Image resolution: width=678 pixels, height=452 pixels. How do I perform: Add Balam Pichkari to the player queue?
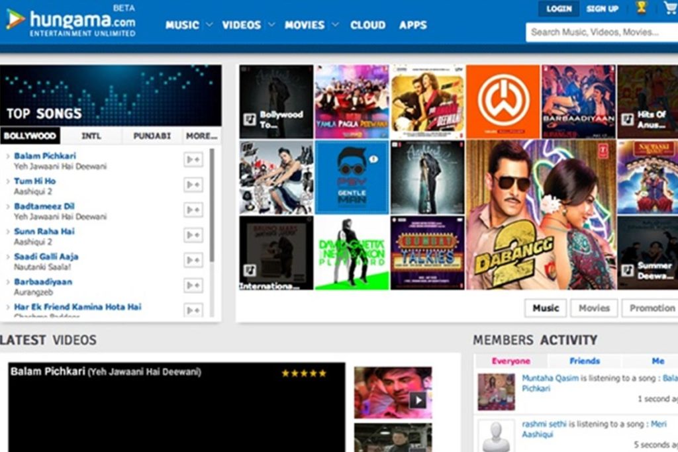(193, 159)
